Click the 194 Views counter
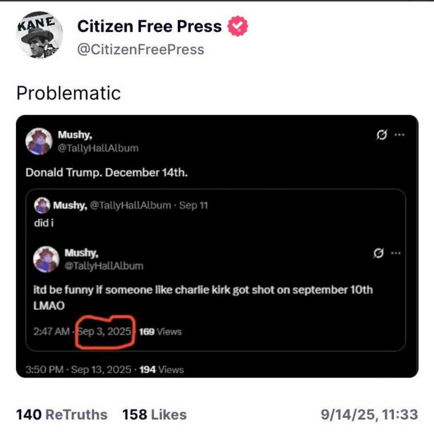The image size is (434, 432). click(x=161, y=370)
